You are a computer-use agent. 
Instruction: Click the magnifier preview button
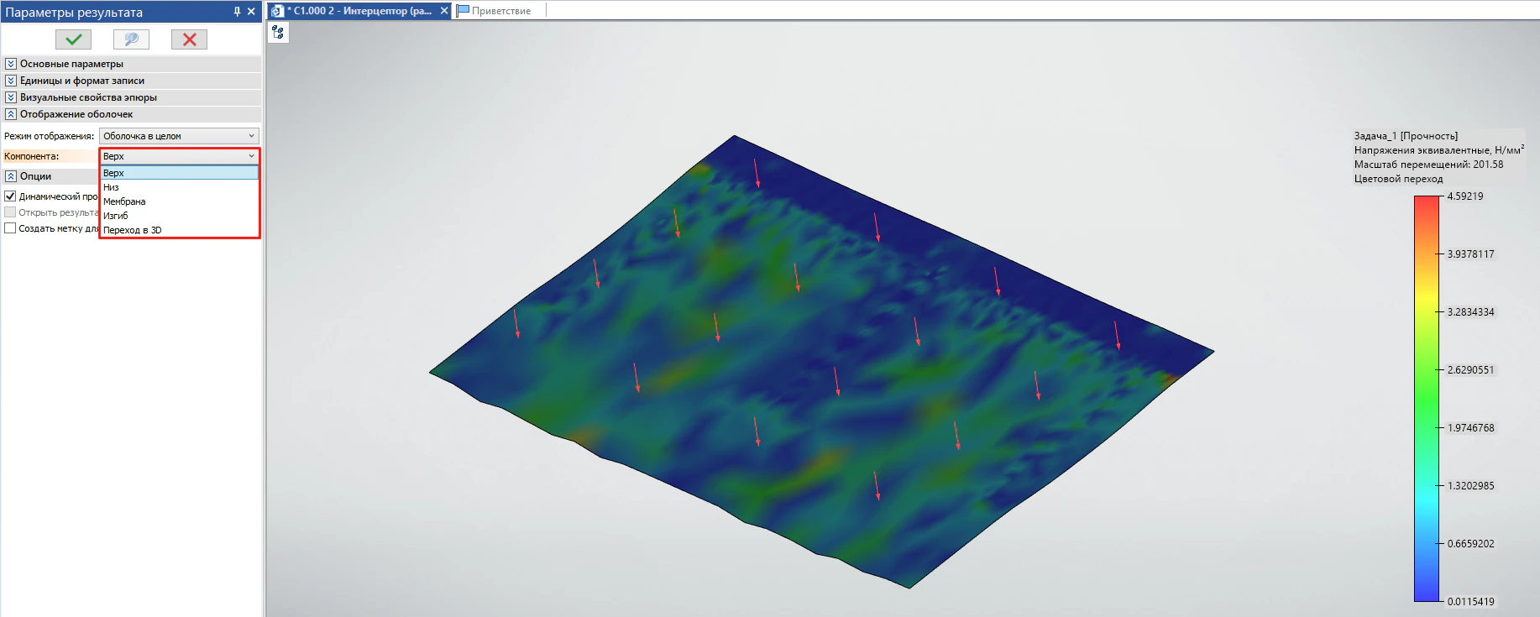tap(131, 39)
